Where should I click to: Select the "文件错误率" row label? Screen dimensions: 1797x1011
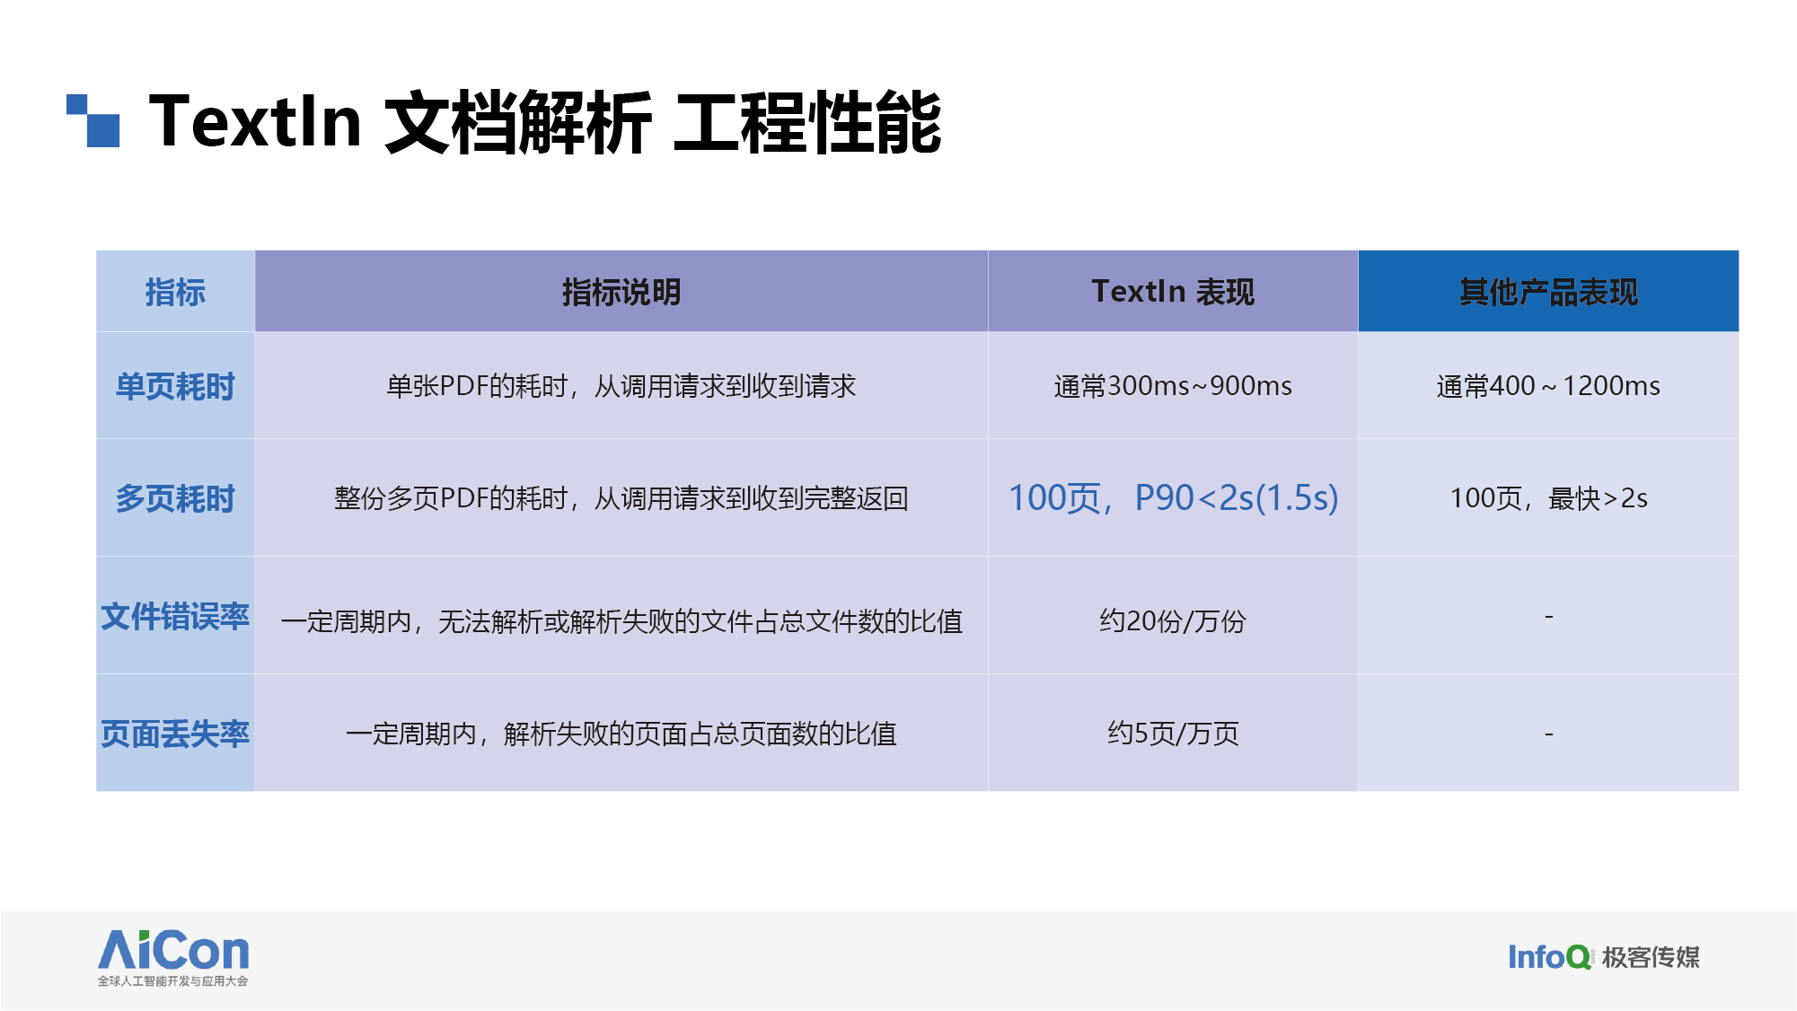[x=175, y=616]
